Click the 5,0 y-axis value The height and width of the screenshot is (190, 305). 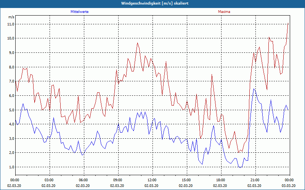[11, 110]
